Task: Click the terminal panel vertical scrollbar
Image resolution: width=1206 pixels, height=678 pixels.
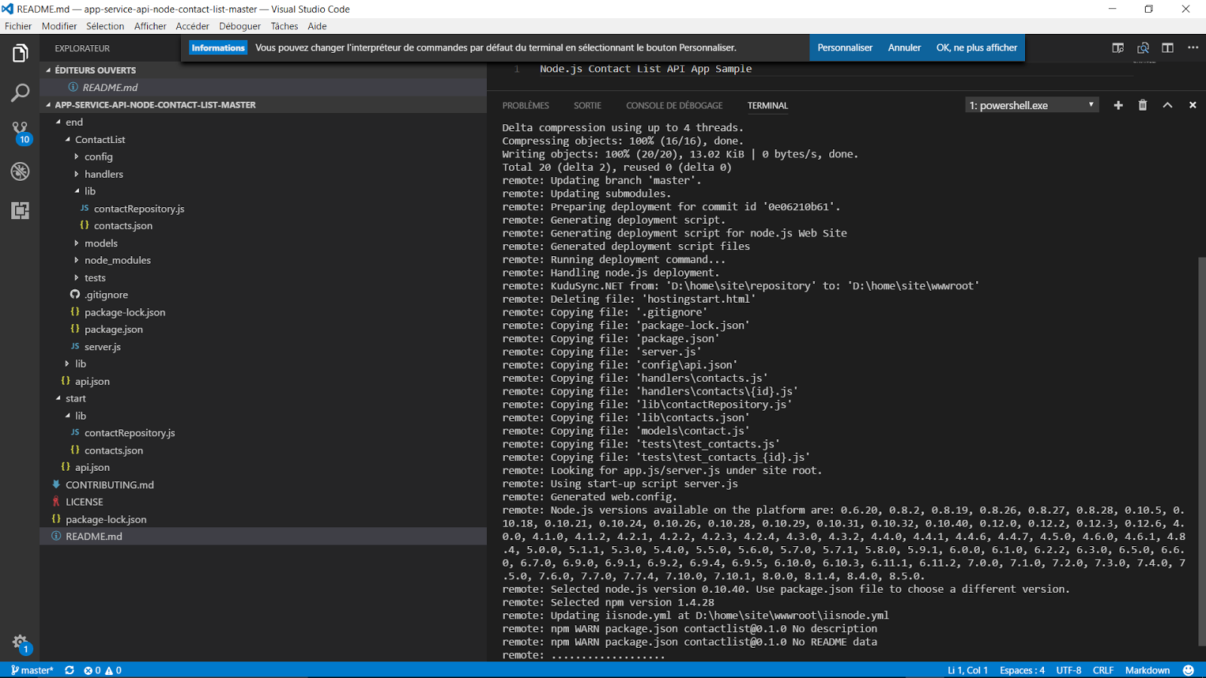Action: (1201, 451)
